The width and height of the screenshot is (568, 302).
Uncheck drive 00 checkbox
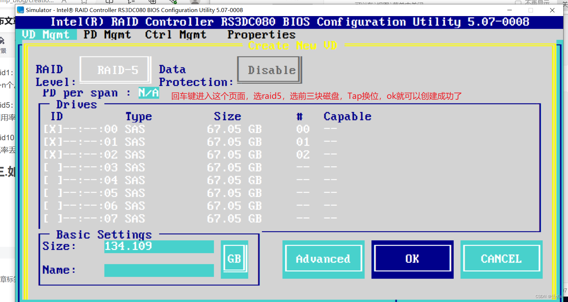[x=53, y=129]
